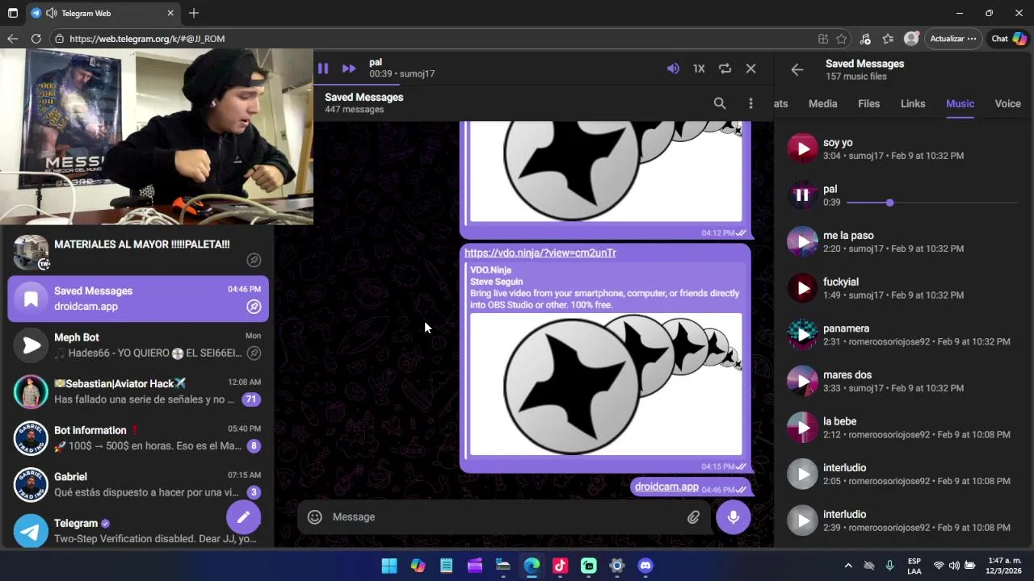Play the song 'soy yo'
Image resolution: width=1034 pixels, height=581 pixels.
click(x=802, y=148)
